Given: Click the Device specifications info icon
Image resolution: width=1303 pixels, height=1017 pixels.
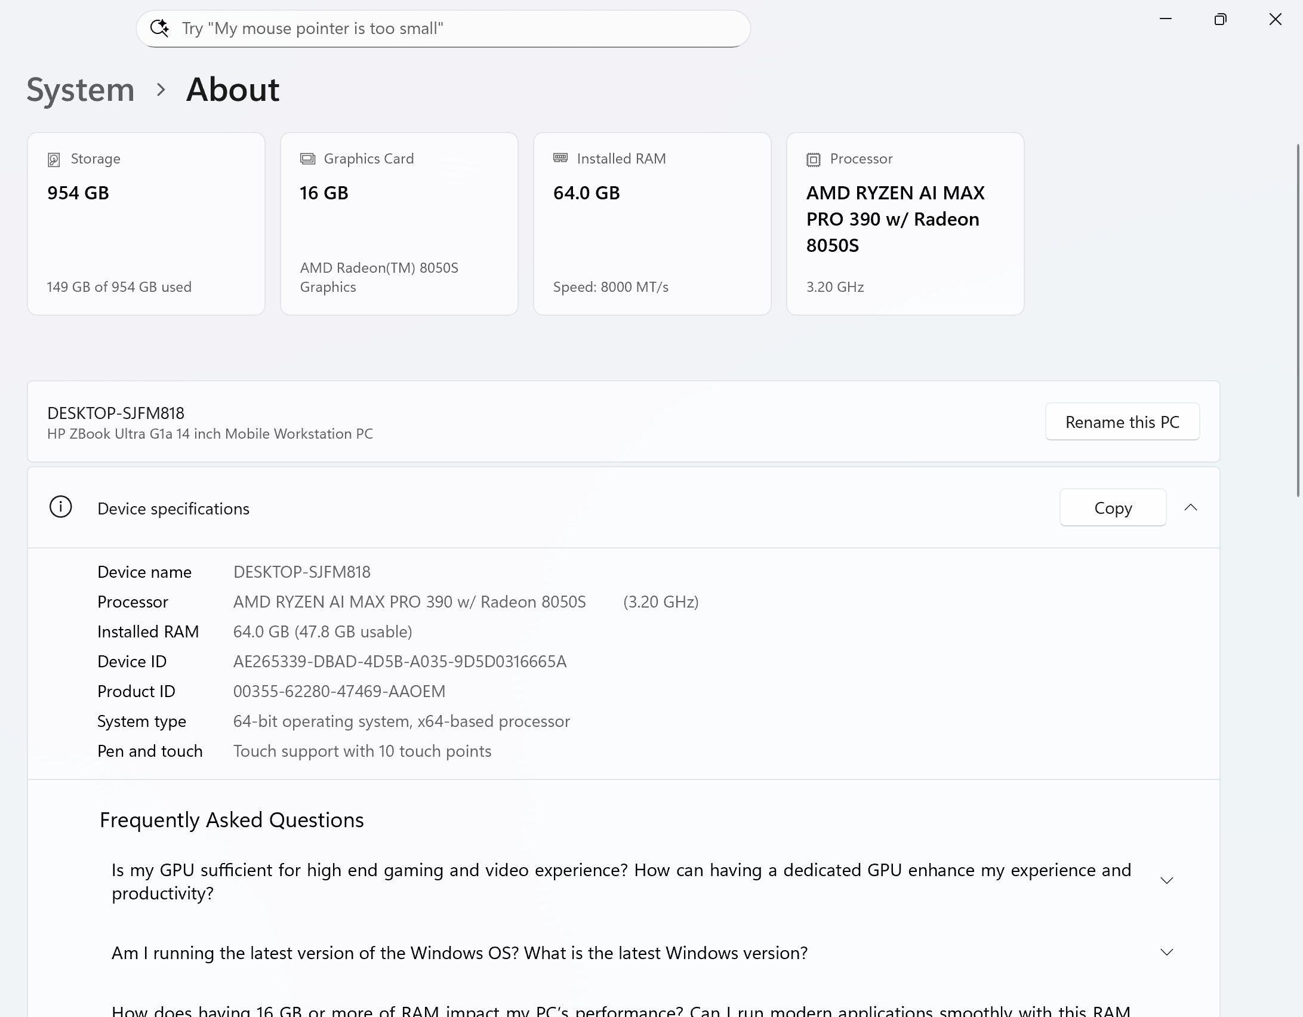Looking at the screenshot, I should 60,507.
